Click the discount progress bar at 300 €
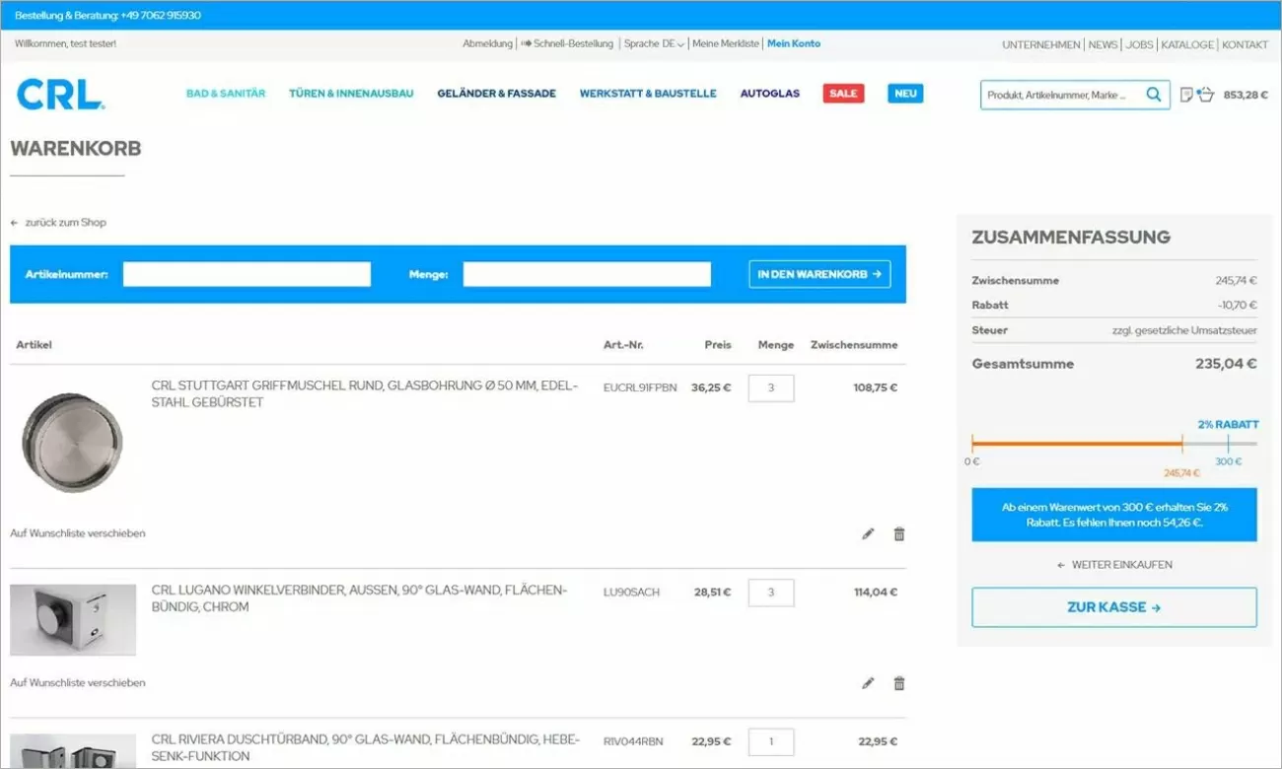Image resolution: width=1282 pixels, height=769 pixels. pyautogui.click(x=1228, y=444)
